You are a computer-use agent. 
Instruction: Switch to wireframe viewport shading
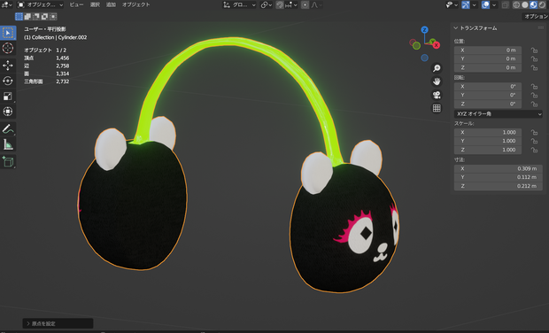[x=516, y=5]
